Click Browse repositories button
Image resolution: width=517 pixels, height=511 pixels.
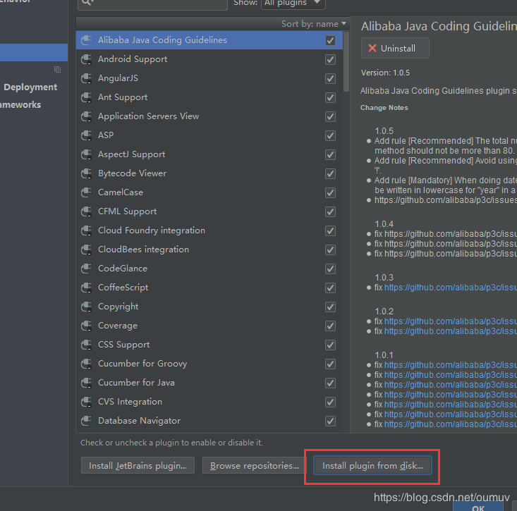254,465
